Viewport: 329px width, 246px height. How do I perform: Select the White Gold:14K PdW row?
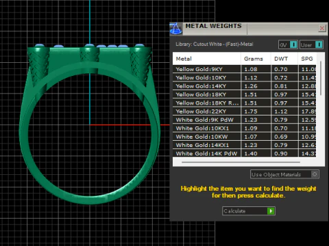245,153
